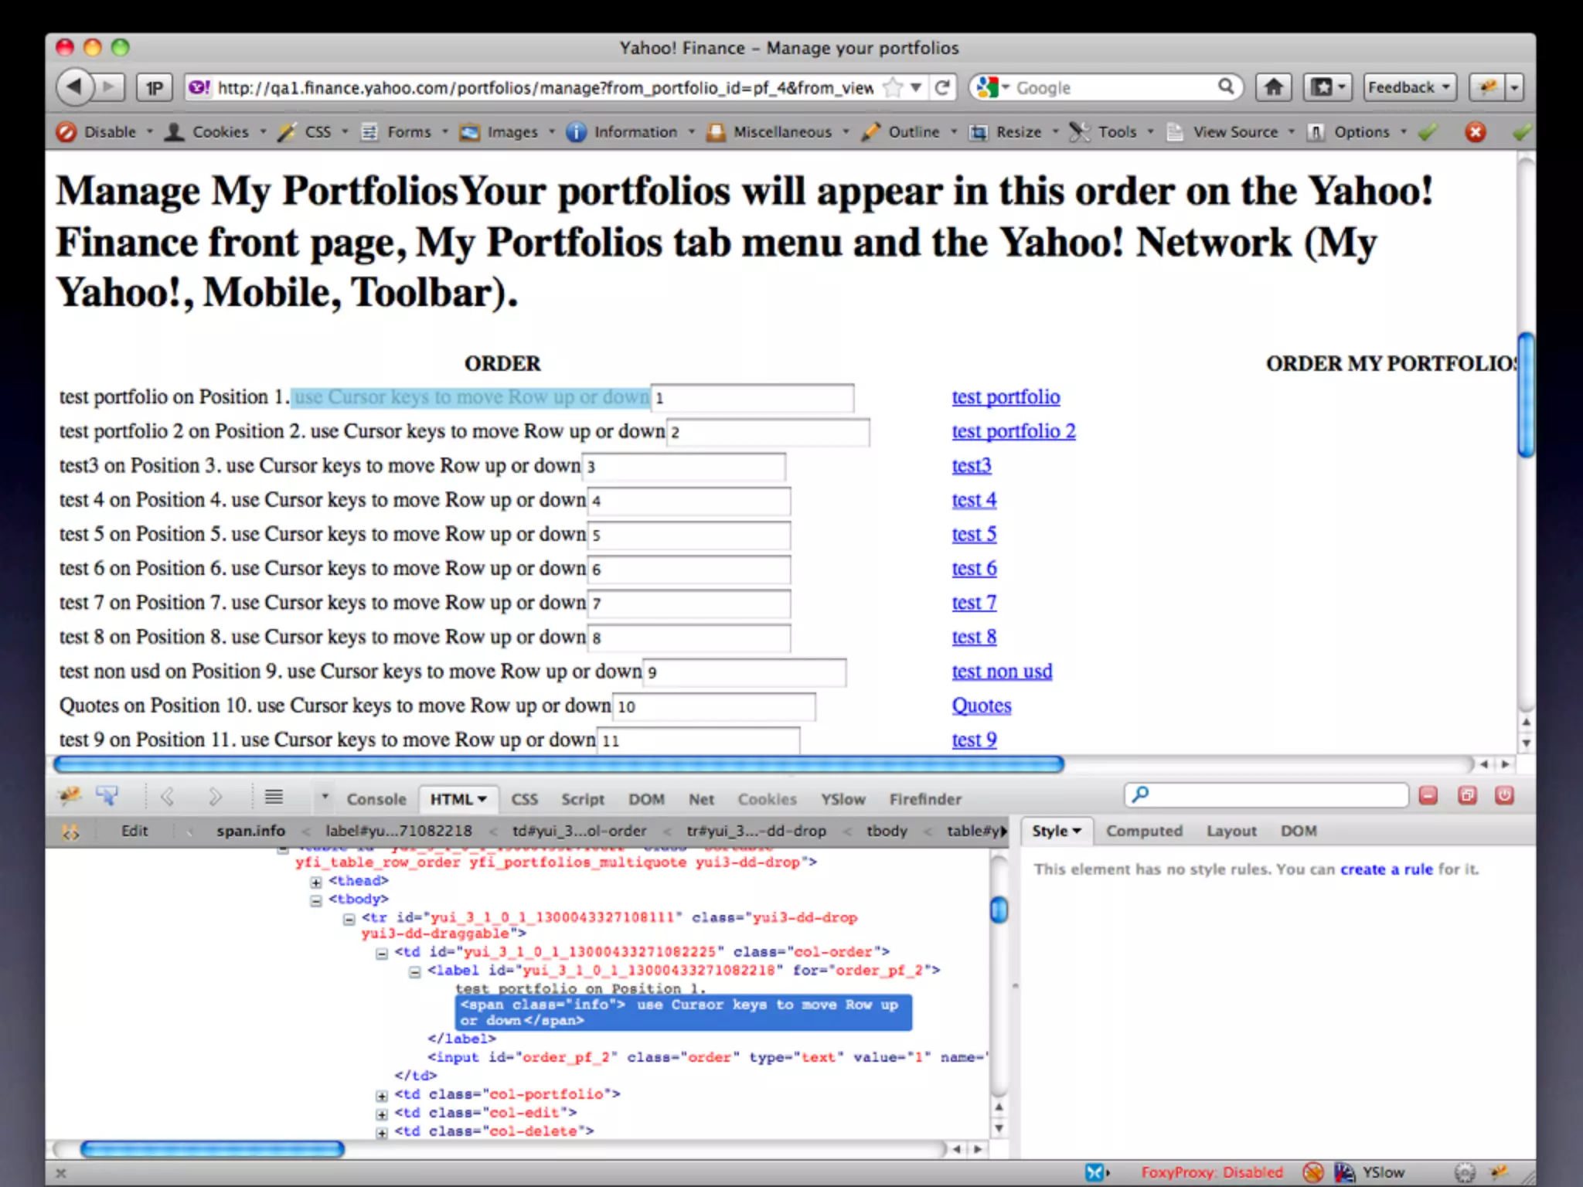Viewport: 1583px width, 1187px height.
Task: Click the create a rule link
Action: pyautogui.click(x=1386, y=869)
